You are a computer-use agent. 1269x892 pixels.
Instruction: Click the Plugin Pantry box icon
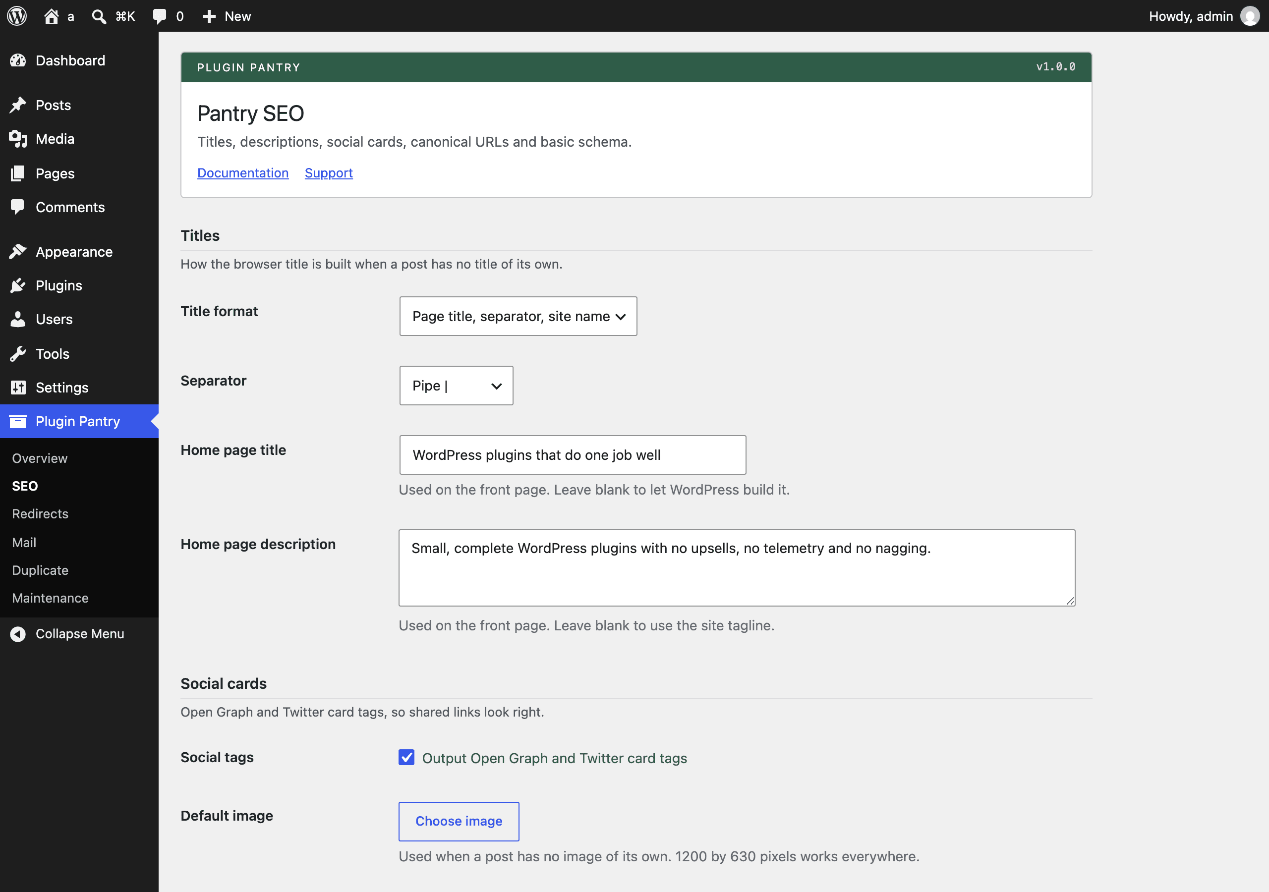pos(18,421)
